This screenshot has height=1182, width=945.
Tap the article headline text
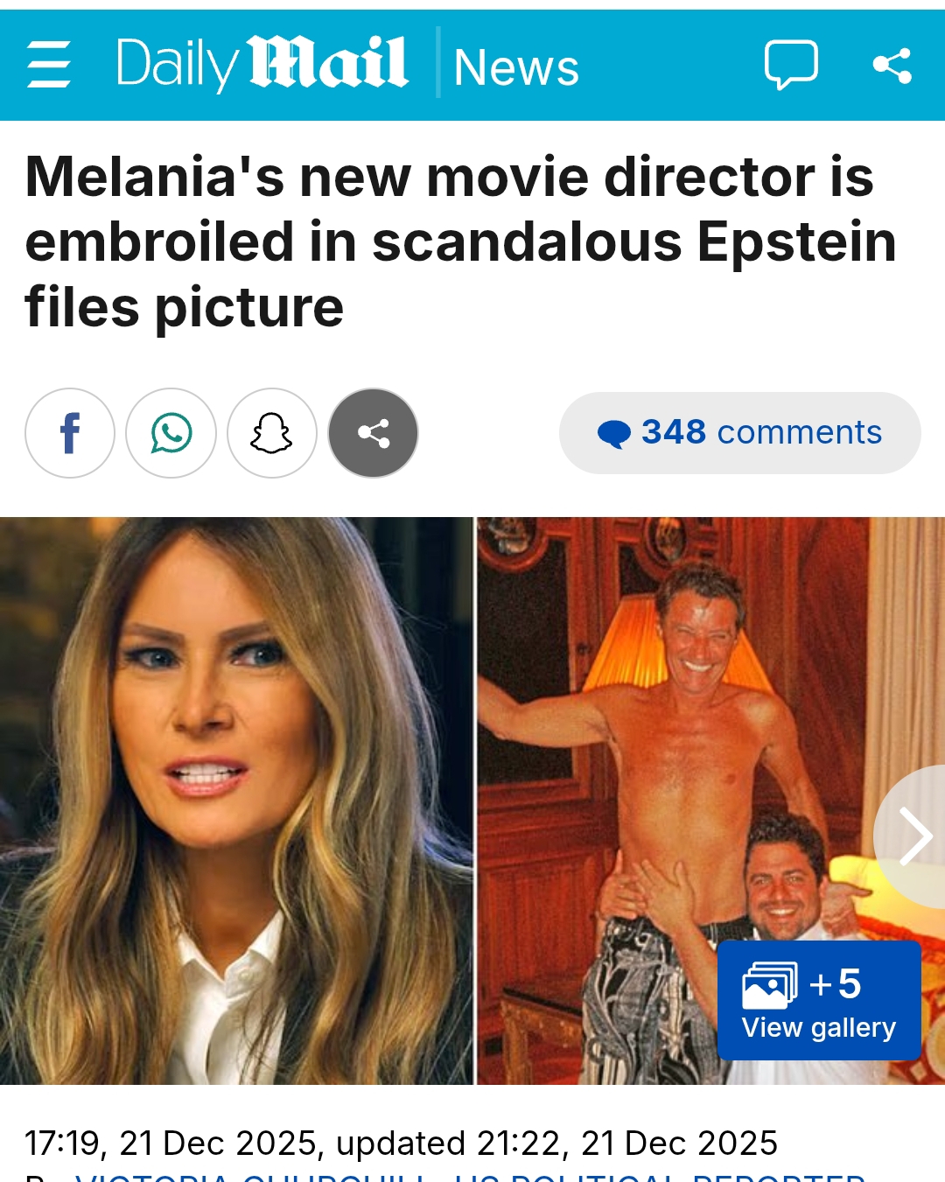click(461, 241)
